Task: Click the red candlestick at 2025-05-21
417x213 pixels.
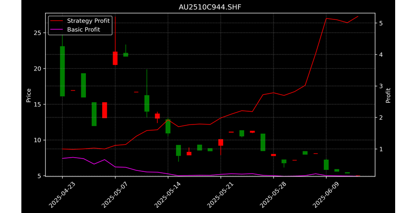Action: pos(221,142)
